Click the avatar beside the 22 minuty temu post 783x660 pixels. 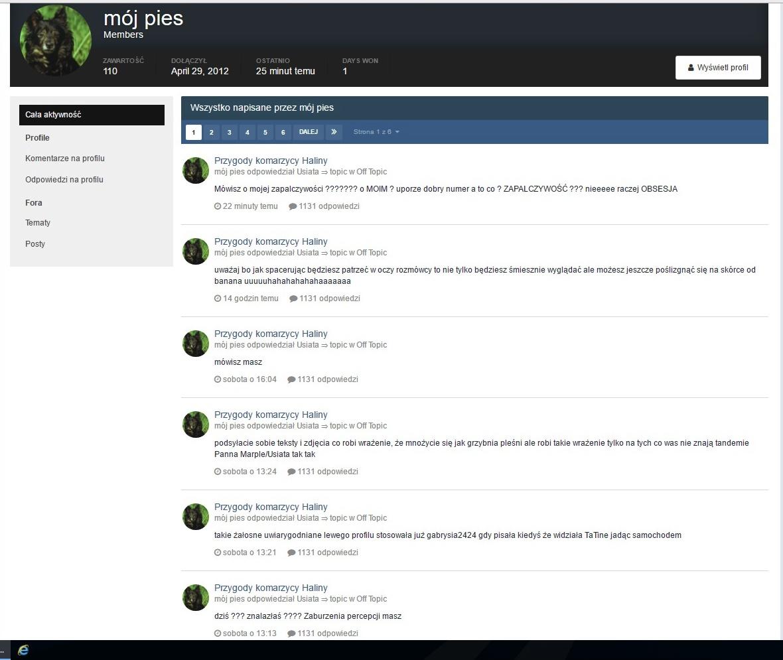(196, 170)
